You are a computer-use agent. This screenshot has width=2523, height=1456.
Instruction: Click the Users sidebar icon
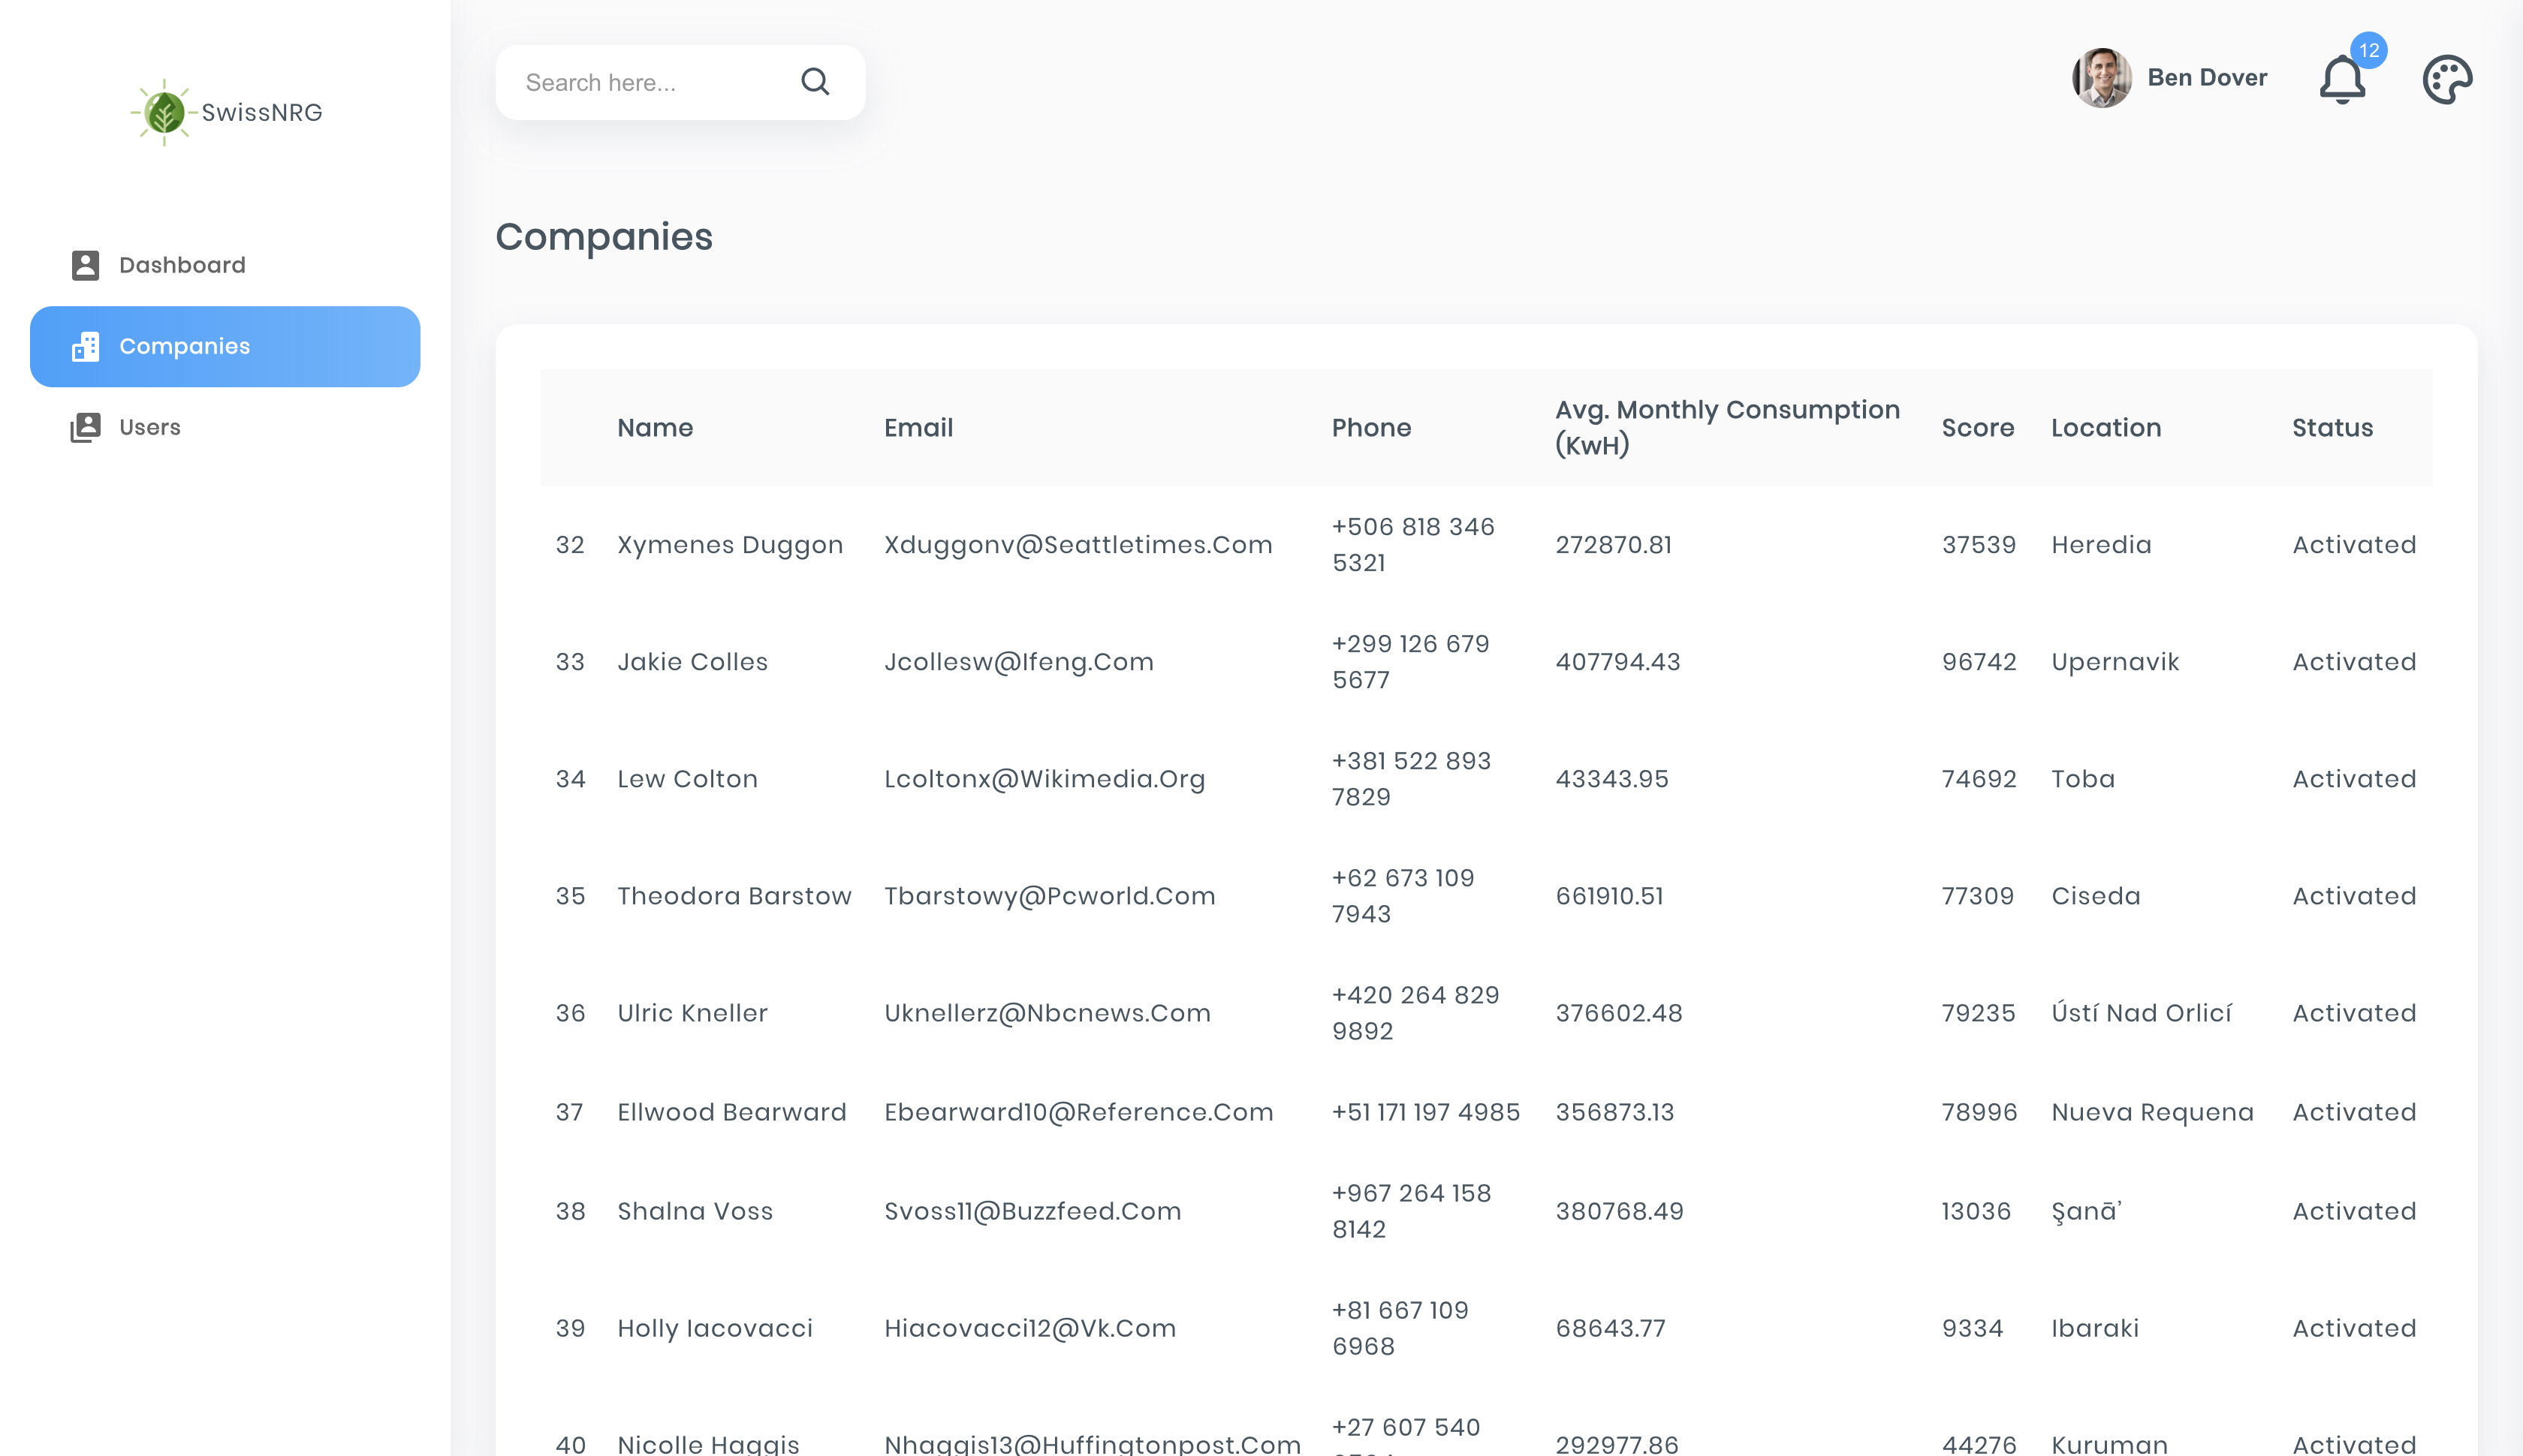(86, 427)
